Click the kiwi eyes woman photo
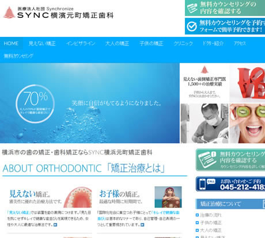This screenshot has height=238, width=265. coord(247,123)
